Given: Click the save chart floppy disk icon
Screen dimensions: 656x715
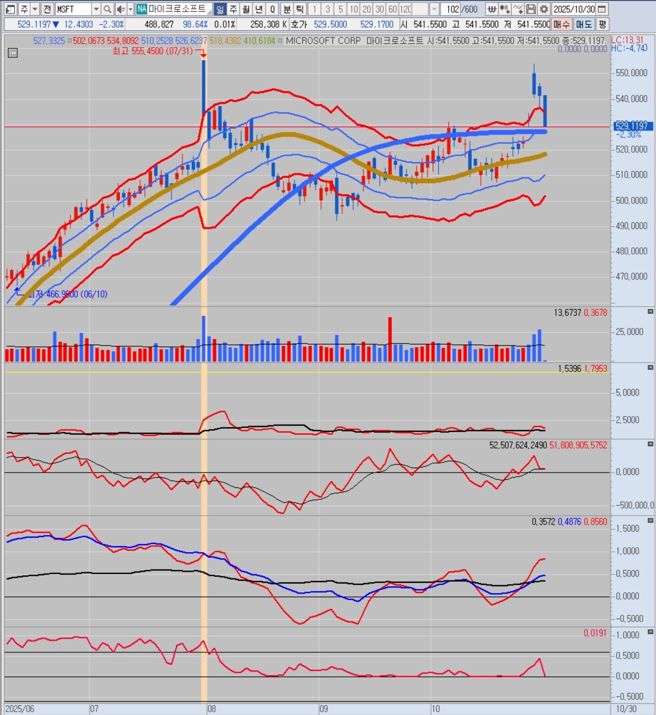Looking at the screenshot, I should (x=531, y=9).
